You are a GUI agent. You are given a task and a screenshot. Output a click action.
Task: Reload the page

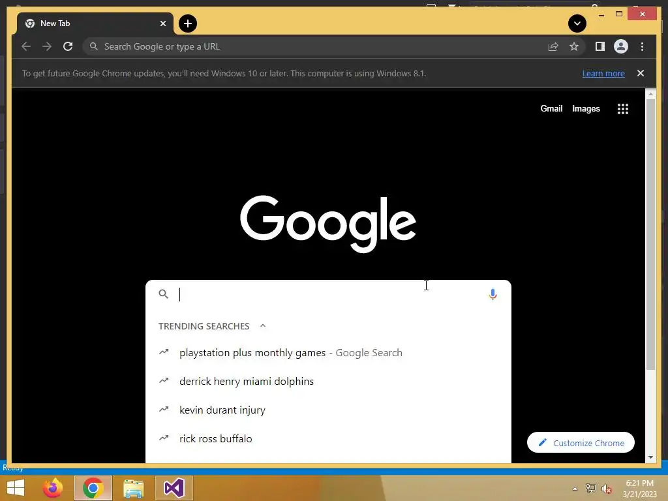pos(68,46)
